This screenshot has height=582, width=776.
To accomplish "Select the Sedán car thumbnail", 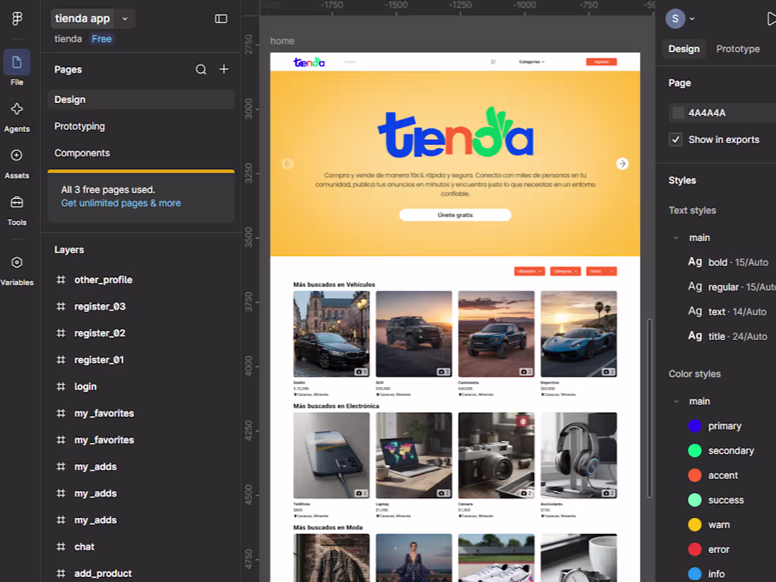I will pyautogui.click(x=331, y=334).
